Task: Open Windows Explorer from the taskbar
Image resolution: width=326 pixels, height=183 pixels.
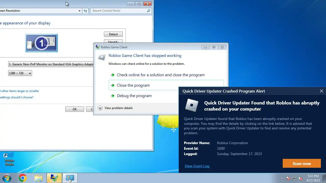Action: (38, 178)
